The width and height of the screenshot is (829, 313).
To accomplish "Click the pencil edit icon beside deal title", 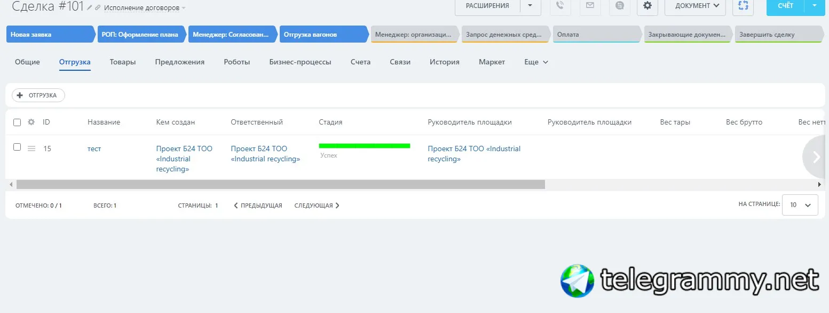I will (x=90, y=8).
